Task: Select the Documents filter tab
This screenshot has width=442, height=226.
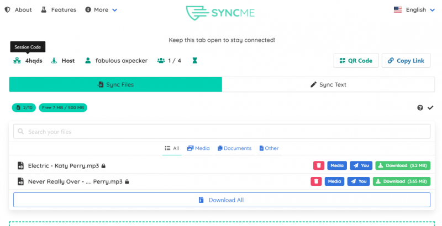Action: (x=234, y=148)
